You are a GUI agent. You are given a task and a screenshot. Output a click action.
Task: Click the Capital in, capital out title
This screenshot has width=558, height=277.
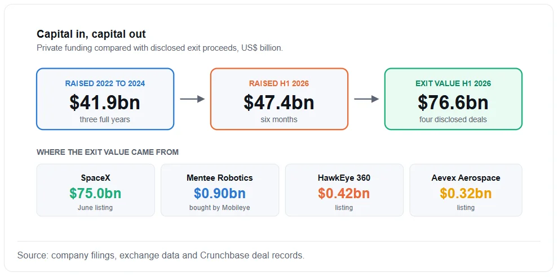click(91, 34)
